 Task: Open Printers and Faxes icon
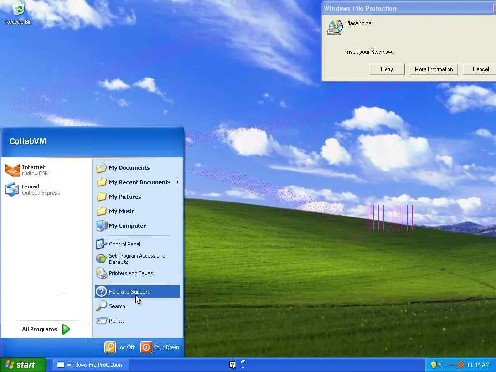pos(101,273)
